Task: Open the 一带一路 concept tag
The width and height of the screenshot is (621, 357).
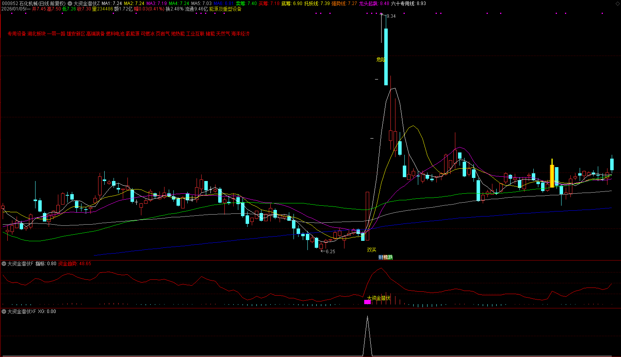Action: coord(56,34)
